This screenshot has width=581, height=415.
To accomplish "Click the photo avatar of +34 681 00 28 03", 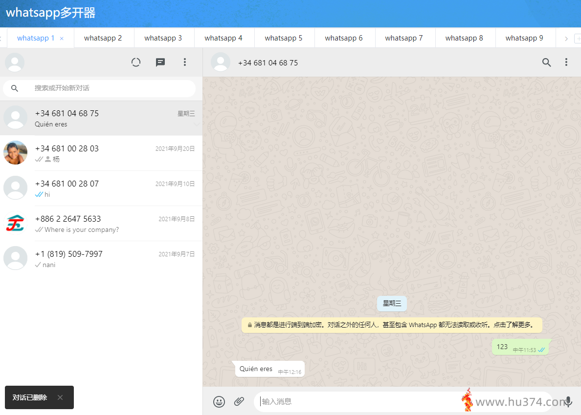I will pos(15,152).
